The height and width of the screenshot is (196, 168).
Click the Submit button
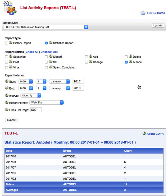click(11, 120)
